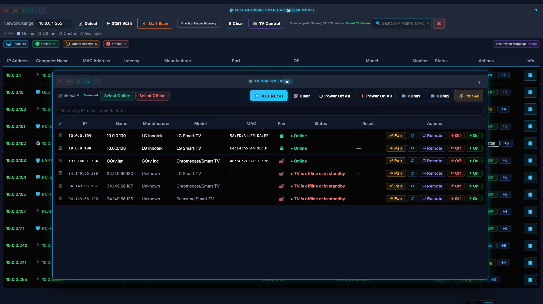Check the row checkbox for 192.168.1.234
The width and height of the screenshot is (543, 304).
point(60,161)
